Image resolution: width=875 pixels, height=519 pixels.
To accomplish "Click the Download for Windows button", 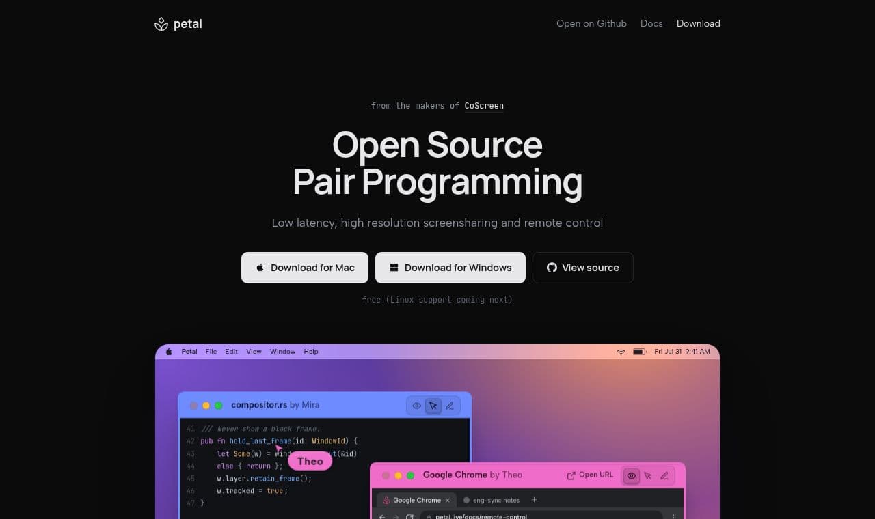I will [450, 268].
